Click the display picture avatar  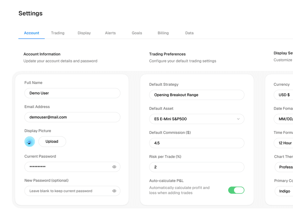point(30,142)
